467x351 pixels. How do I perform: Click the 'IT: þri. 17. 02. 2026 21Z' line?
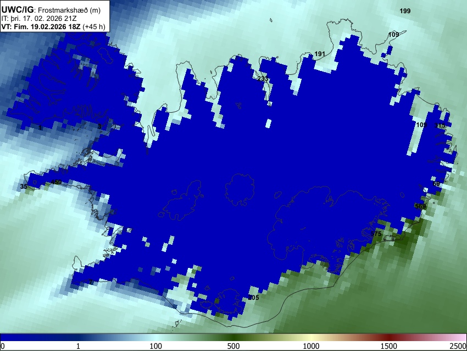point(38,19)
